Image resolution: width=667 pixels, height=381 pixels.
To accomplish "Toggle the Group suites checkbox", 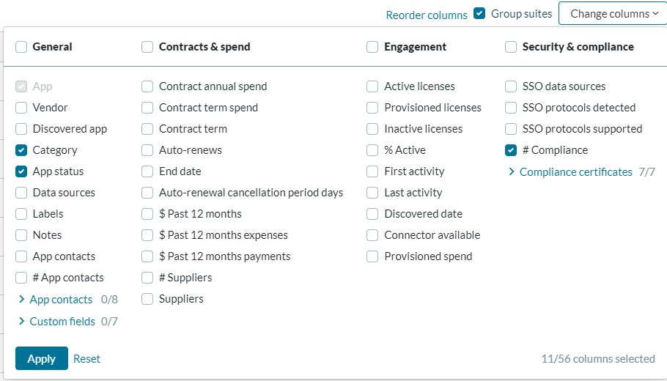I will [x=479, y=13].
